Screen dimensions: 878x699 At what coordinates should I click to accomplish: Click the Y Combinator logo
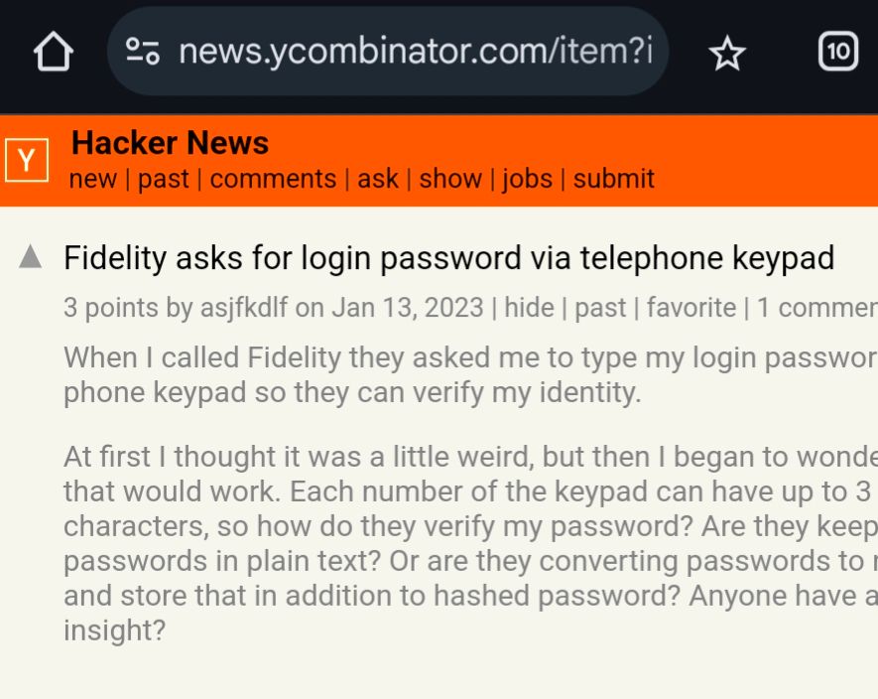coord(27,160)
